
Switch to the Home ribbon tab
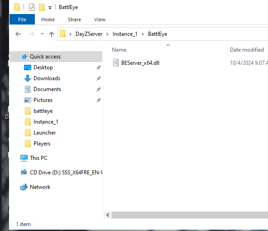pyautogui.click(x=48, y=19)
